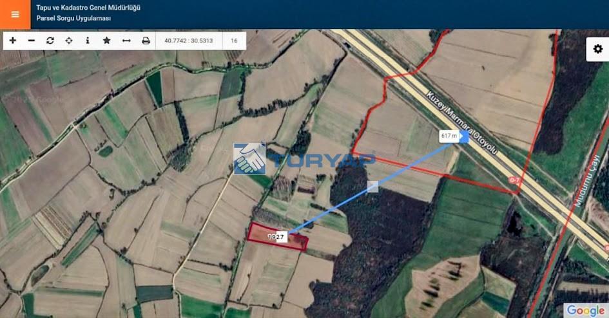Open favorites with the star icon
This screenshot has height=318, width=609.
tap(106, 41)
